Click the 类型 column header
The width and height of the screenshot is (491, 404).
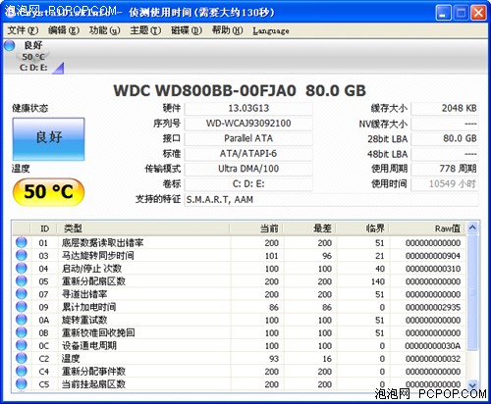pyautogui.click(x=143, y=228)
